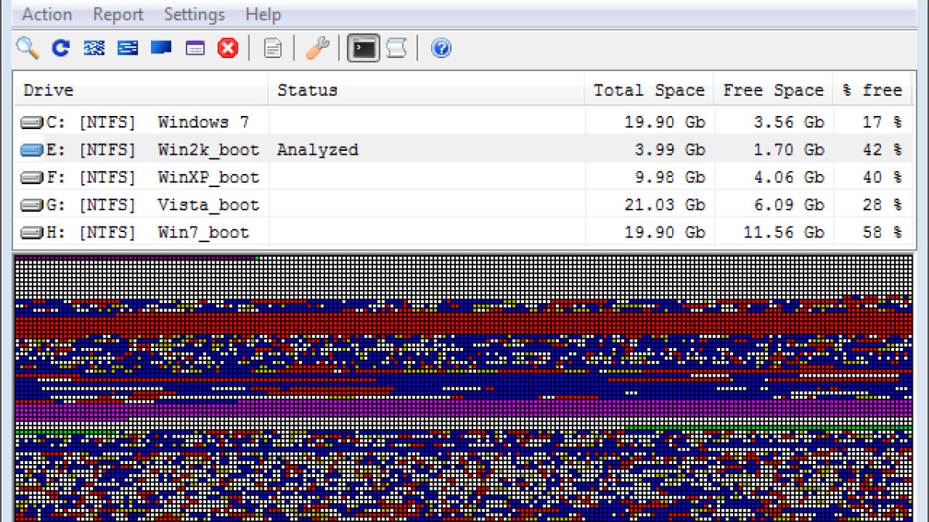The image size is (929, 522).
Task: Launch Full optimization solid blue icon
Action: click(161, 49)
